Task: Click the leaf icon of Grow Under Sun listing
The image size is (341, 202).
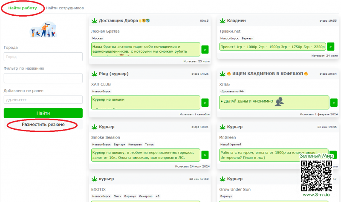Action: pyautogui.click(x=222, y=179)
